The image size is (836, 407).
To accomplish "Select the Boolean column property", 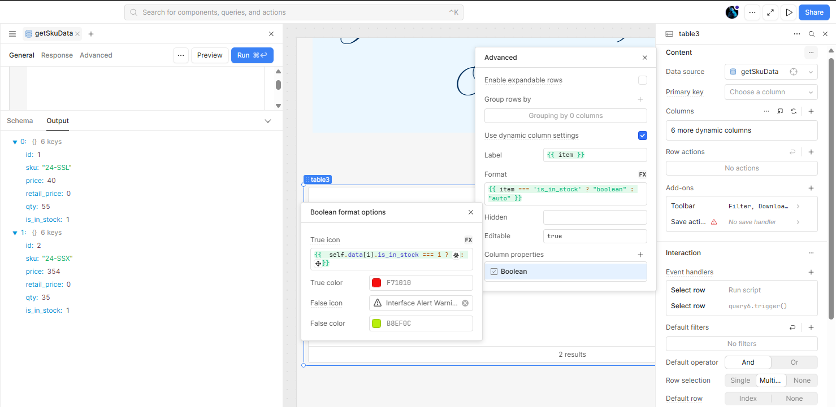I will pyautogui.click(x=566, y=272).
